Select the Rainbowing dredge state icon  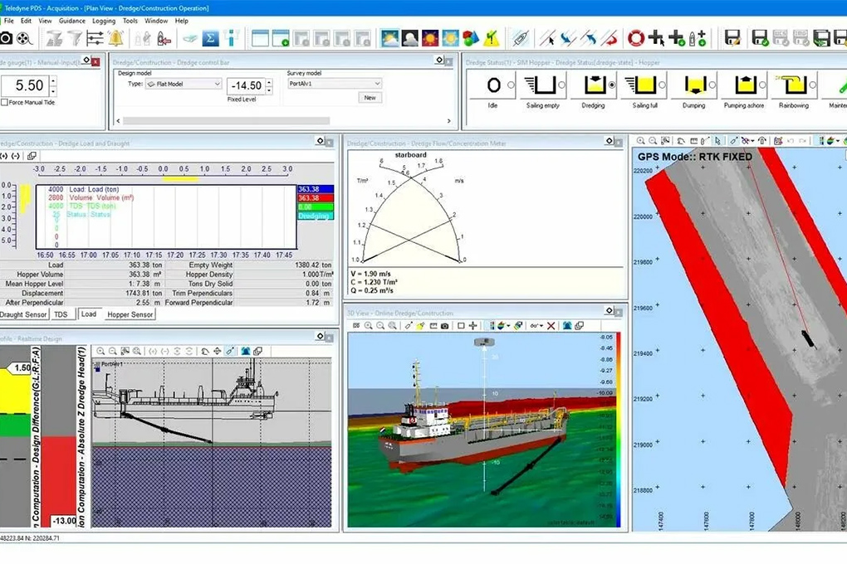coord(793,85)
